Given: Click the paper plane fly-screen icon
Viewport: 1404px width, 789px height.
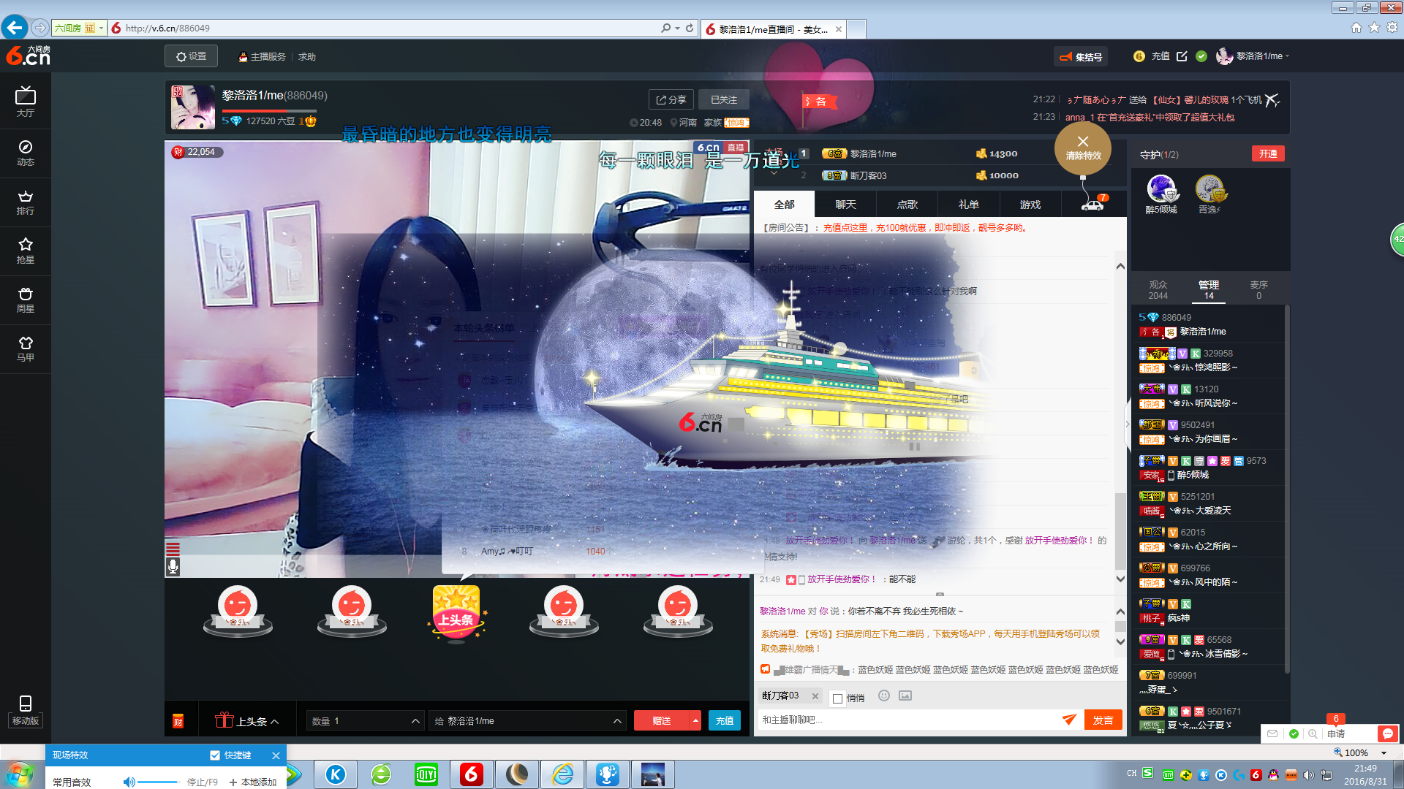Looking at the screenshot, I should (1069, 720).
